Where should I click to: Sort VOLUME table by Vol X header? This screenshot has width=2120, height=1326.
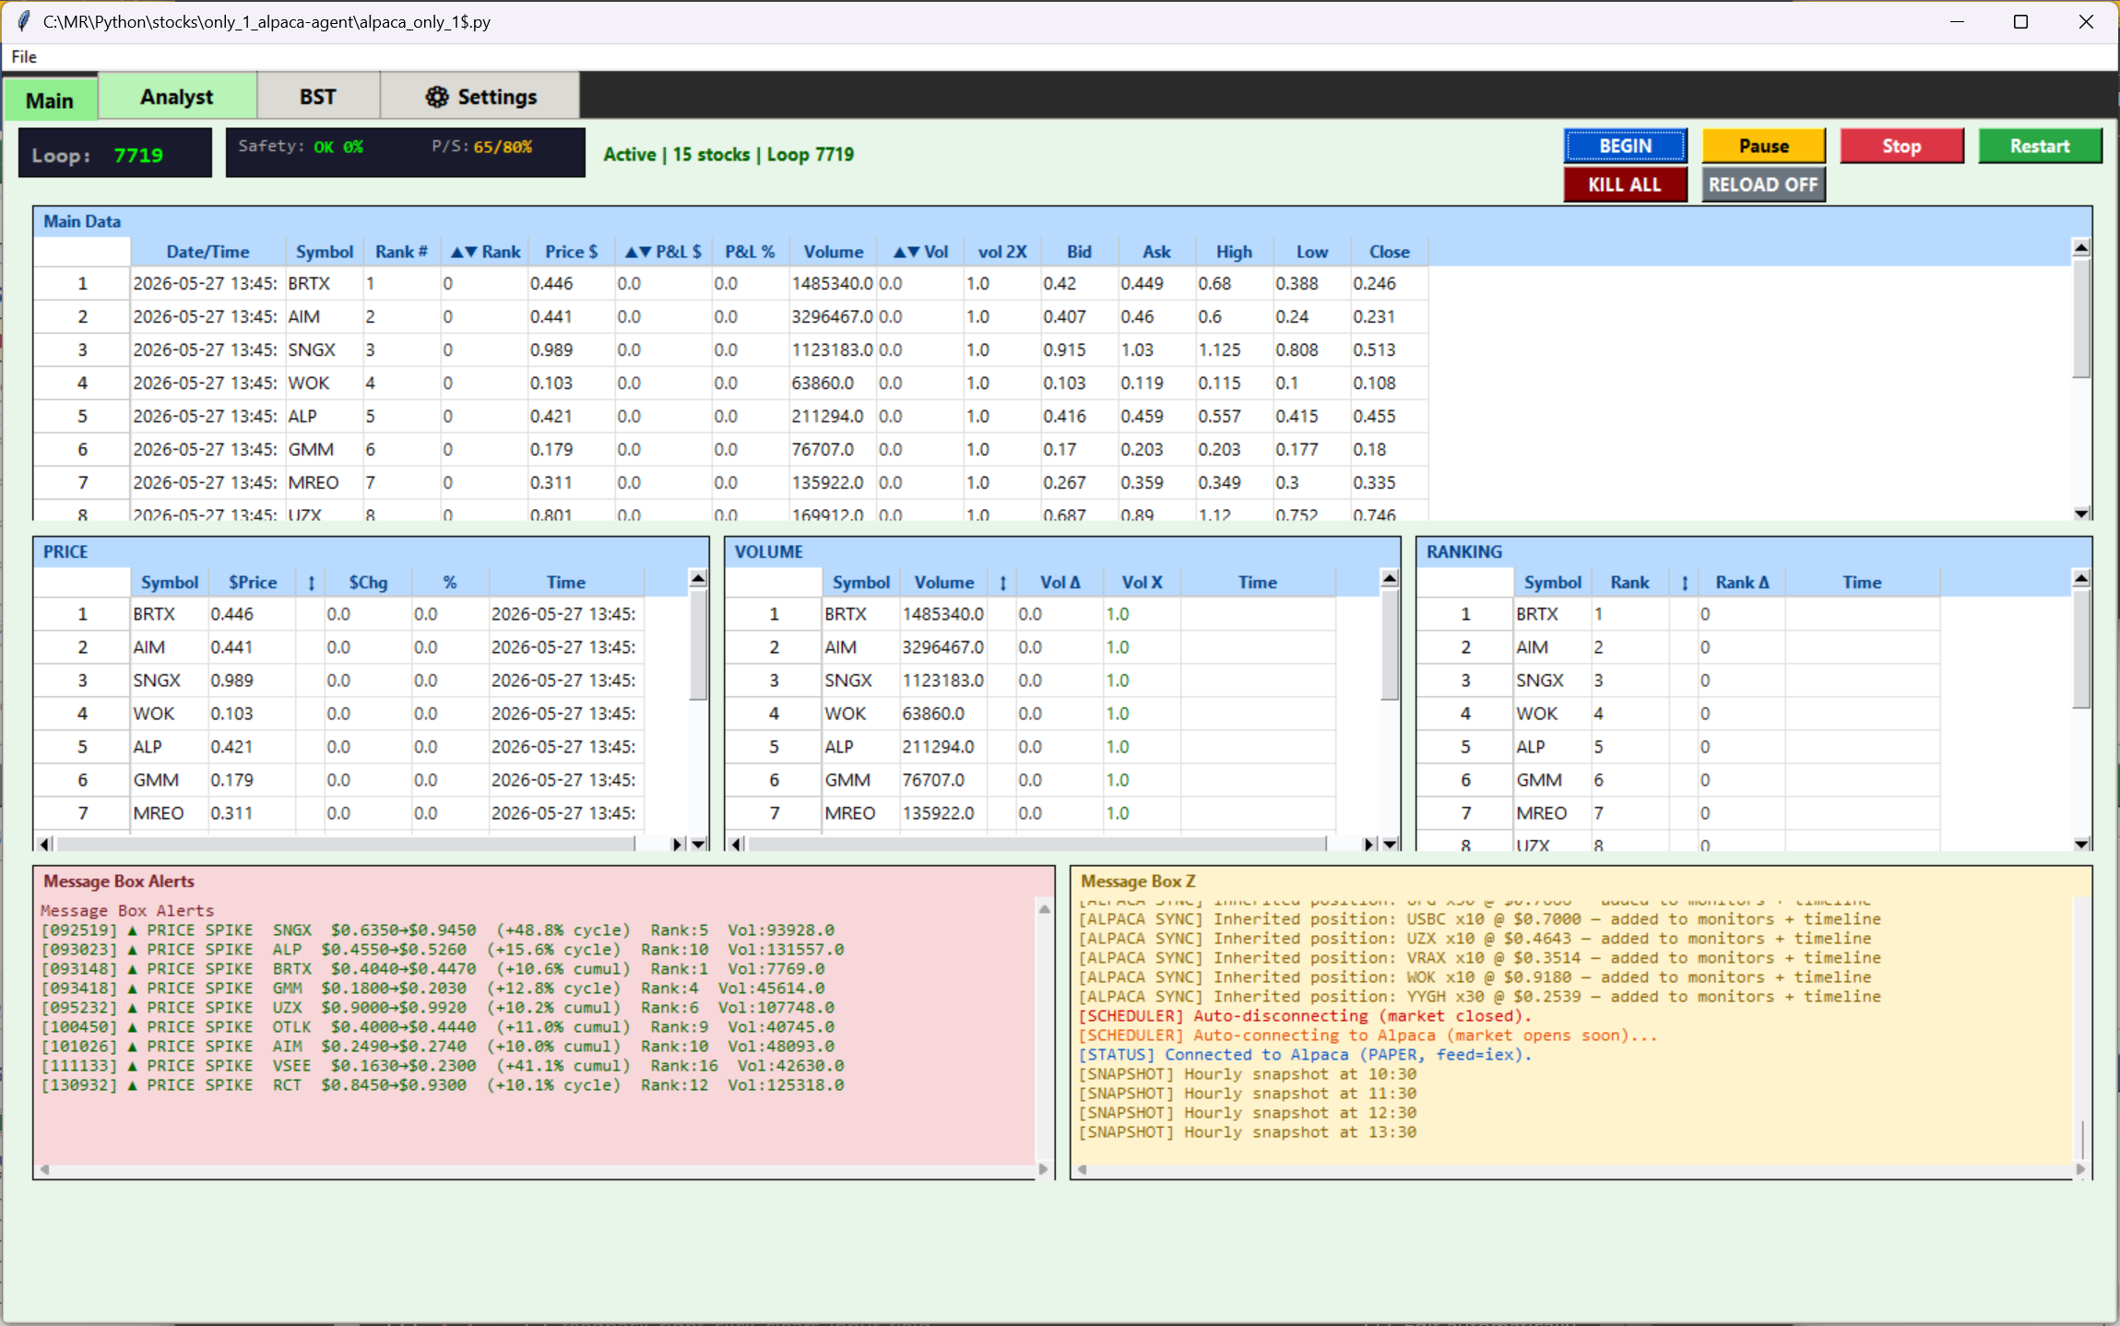1142,583
